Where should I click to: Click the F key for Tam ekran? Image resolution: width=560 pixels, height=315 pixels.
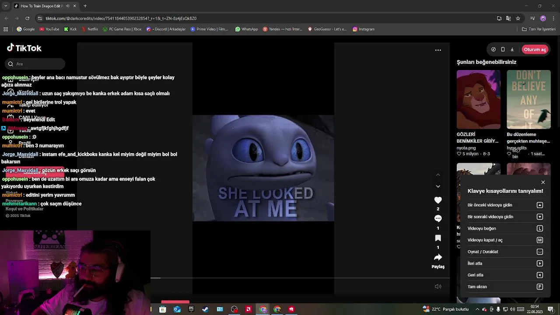(x=540, y=287)
